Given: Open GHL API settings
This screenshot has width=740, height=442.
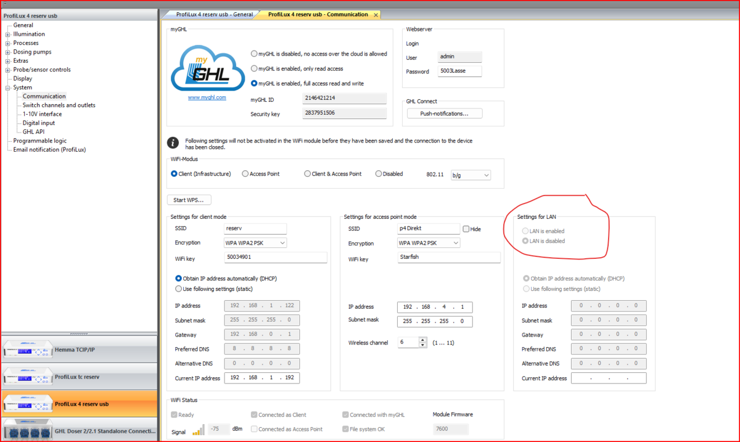Looking at the screenshot, I should (x=34, y=131).
